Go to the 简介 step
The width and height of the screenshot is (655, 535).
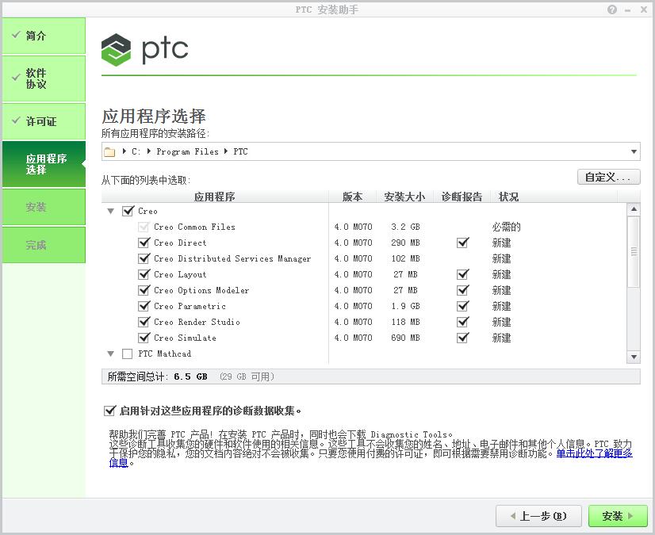(x=44, y=36)
